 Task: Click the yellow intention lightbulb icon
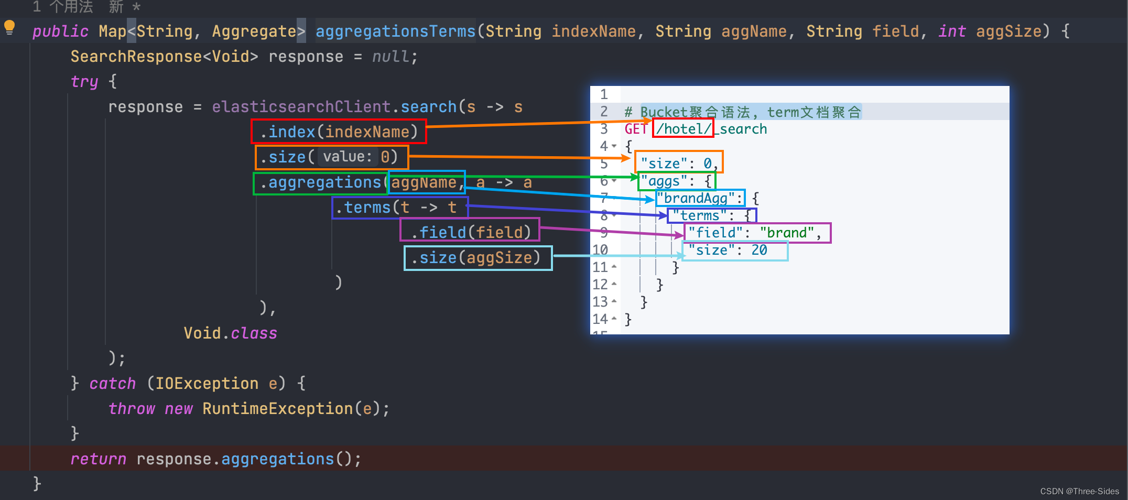coord(9,28)
